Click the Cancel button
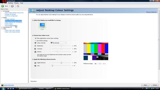This screenshot has width=160, height=90. pyautogui.click(x=155, y=85)
